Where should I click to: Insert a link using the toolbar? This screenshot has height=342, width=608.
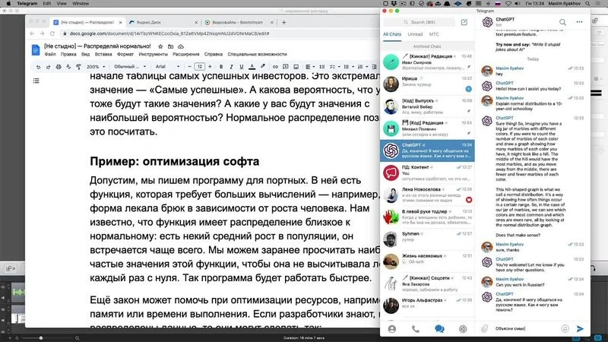coord(275,67)
